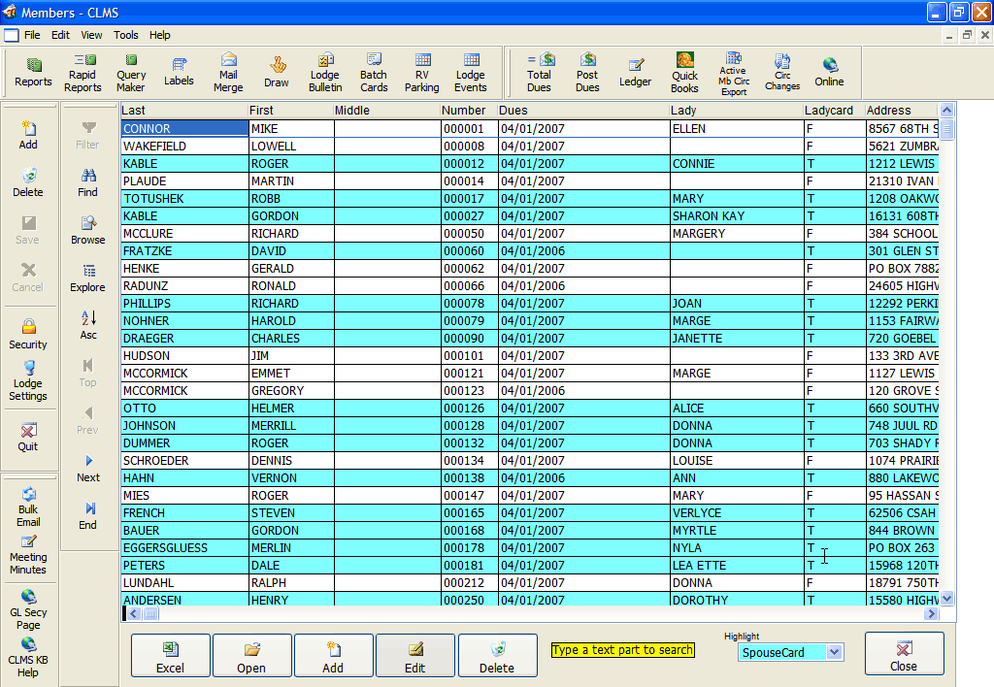Click the horizontal scrollbar right arrow

point(931,614)
